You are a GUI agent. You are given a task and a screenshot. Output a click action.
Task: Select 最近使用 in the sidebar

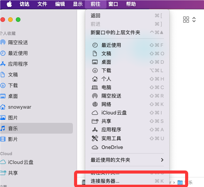point(36,53)
